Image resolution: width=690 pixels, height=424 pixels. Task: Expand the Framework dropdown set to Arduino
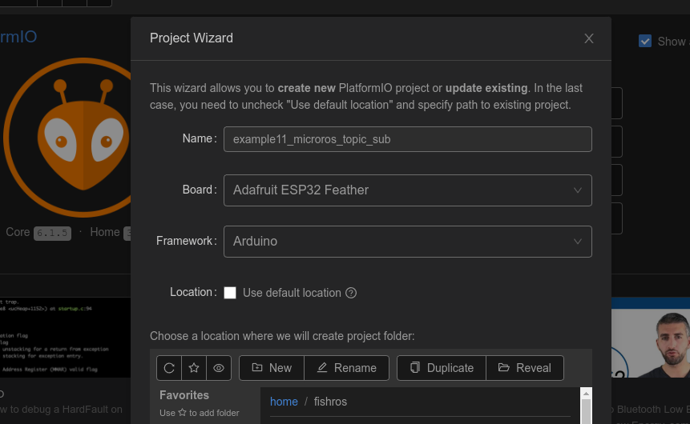(x=407, y=242)
